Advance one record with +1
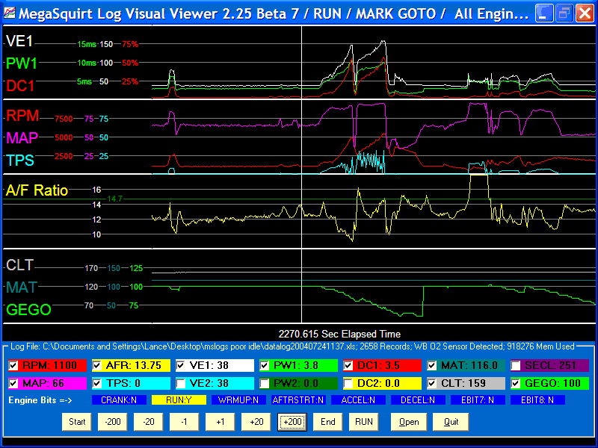Screen dimensions: 598x448 tap(221, 422)
